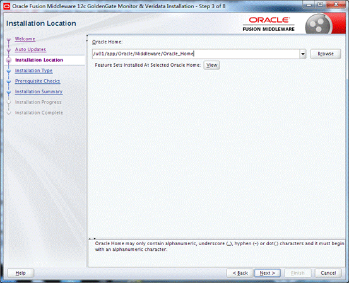Screen dimensions: 349x283
Task: Open the Prerequisite Checks step
Action: (x=37, y=81)
